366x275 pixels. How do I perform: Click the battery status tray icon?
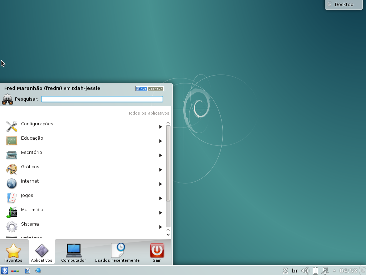click(315, 271)
